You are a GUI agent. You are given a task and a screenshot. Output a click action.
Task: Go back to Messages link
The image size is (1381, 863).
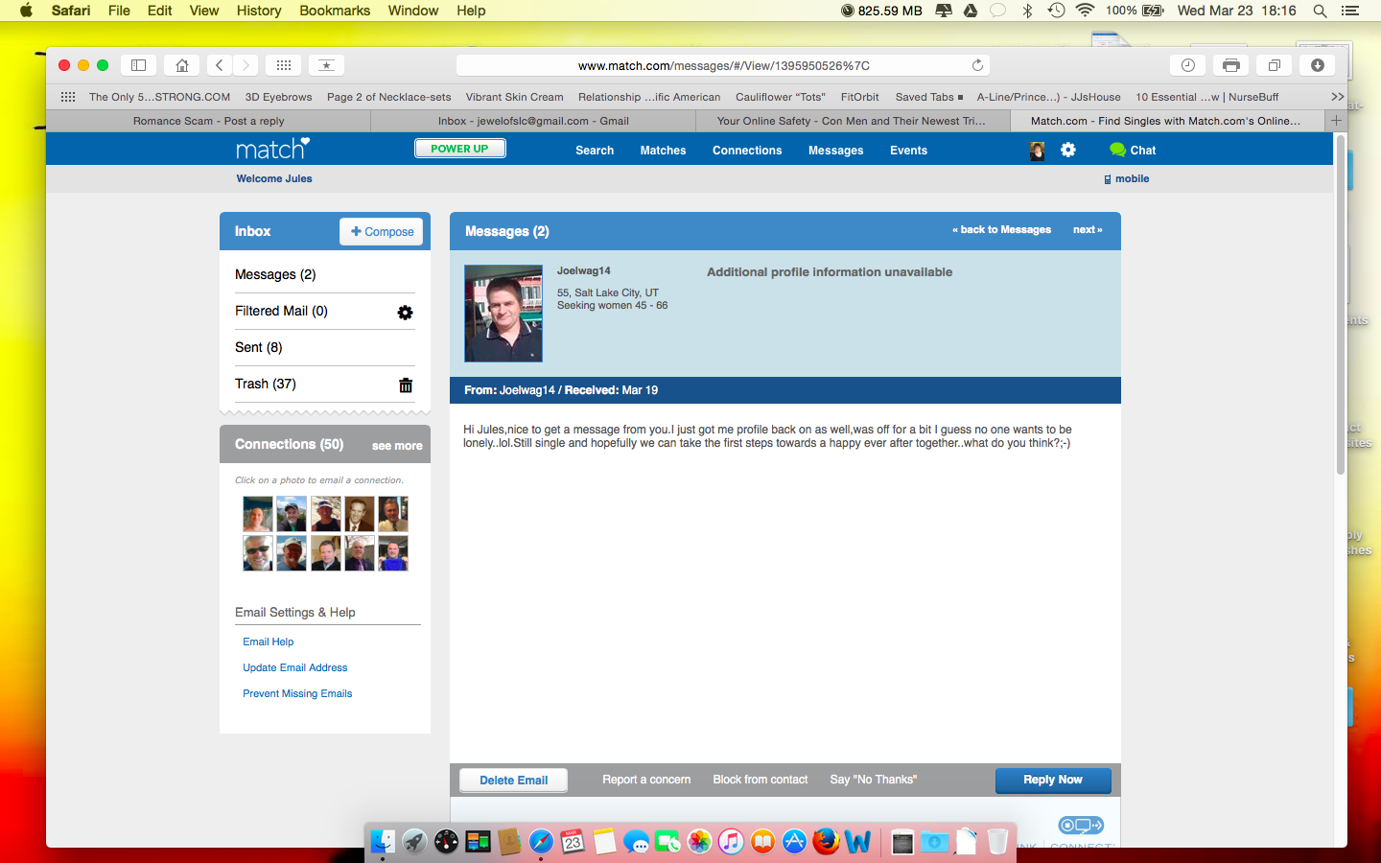[x=1001, y=230]
